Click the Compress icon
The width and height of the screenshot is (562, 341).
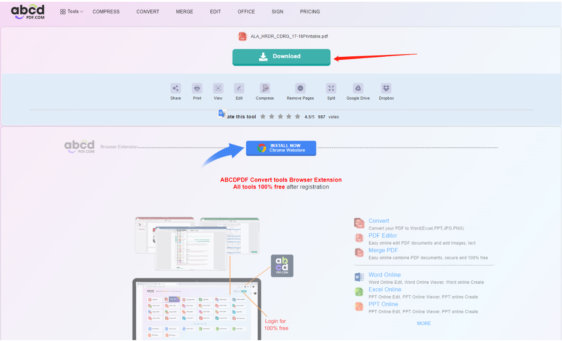[x=265, y=88]
